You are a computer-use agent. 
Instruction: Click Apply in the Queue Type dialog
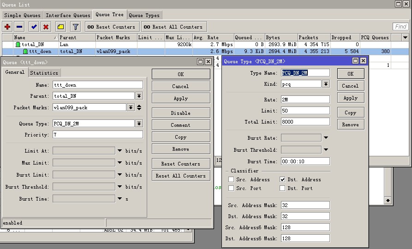[351, 98]
